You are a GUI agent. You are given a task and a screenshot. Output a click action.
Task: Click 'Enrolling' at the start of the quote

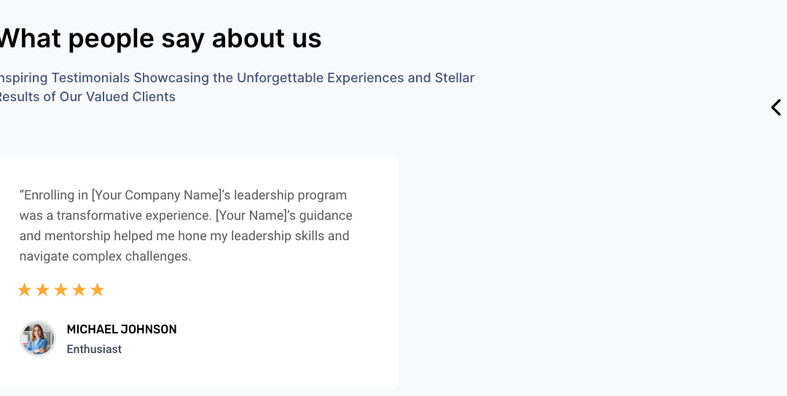(x=50, y=195)
